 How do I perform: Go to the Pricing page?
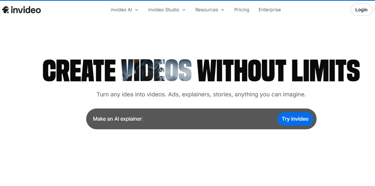coord(242,10)
